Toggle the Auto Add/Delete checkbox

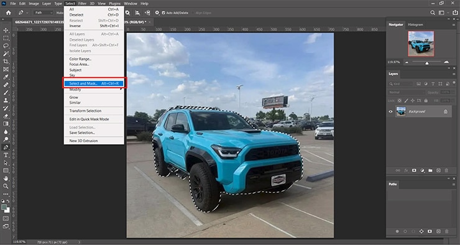pos(163,13)
